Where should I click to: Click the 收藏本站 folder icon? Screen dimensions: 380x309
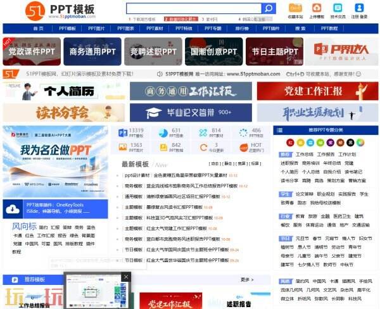point(295,8)
